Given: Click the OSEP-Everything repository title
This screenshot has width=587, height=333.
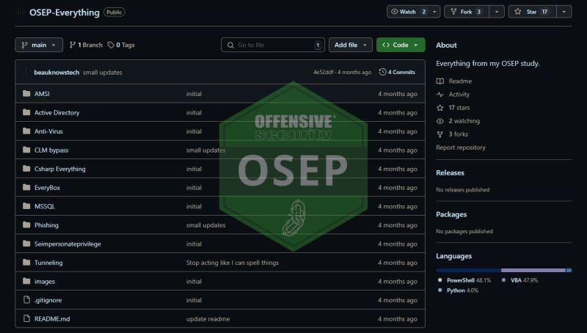Looking at the screenshot, I should pyautogui.click(x=65, y=12).
